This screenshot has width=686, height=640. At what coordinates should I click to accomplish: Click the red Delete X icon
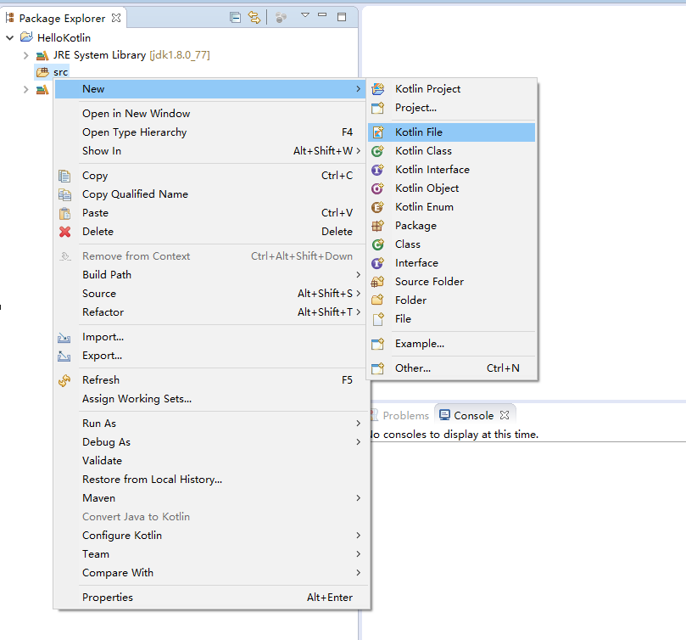point(64,232)
